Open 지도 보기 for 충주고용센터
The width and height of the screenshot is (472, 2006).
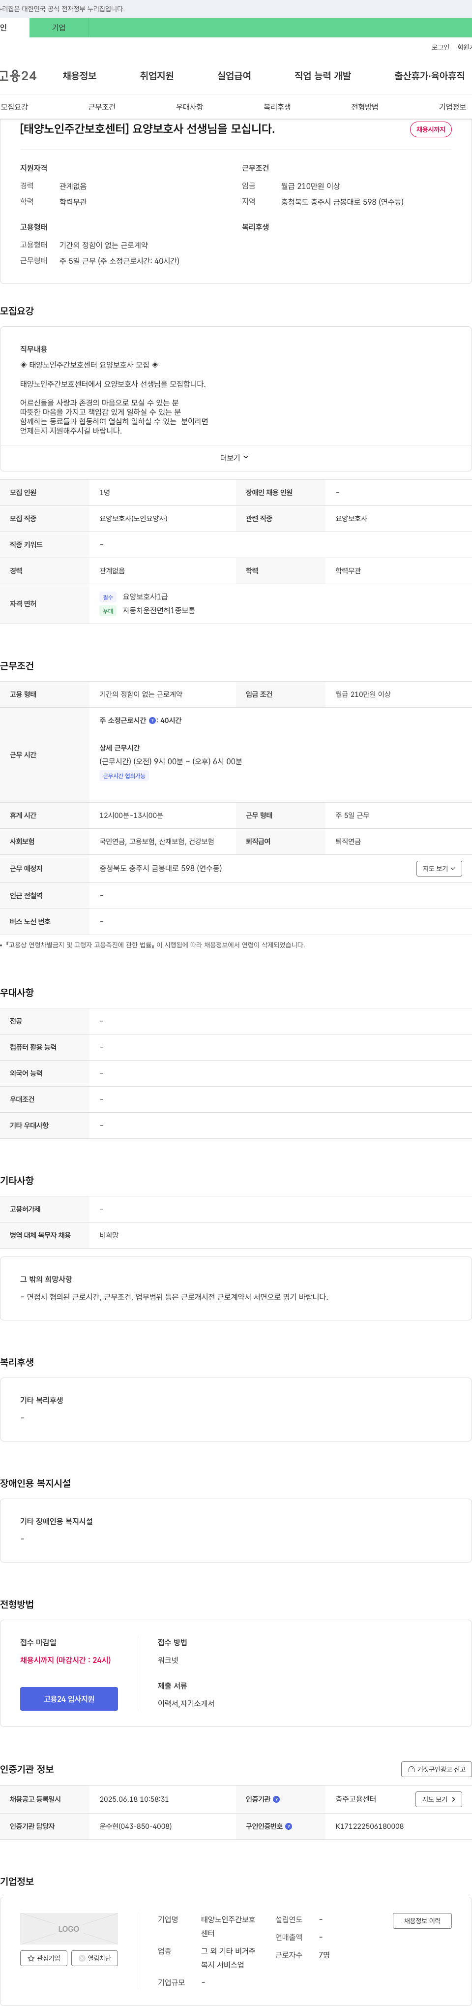click(x=440, y=1799)
